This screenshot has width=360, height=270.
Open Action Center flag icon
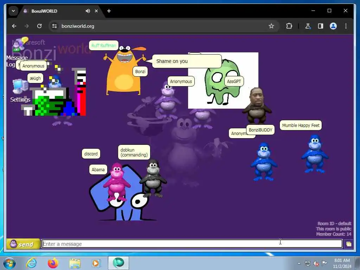324,263
